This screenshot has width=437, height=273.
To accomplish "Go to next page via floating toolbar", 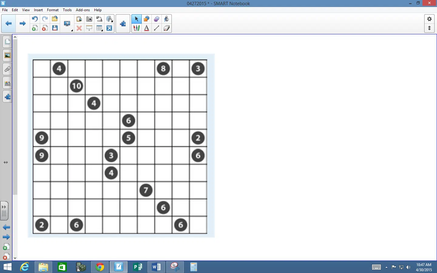I will click(6, 237).
